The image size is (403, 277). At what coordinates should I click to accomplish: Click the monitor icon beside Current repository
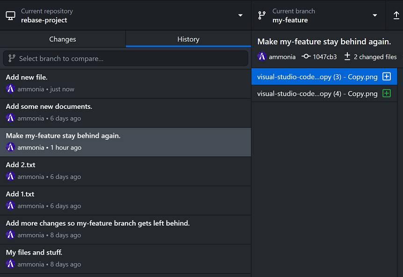click(11, 16)
